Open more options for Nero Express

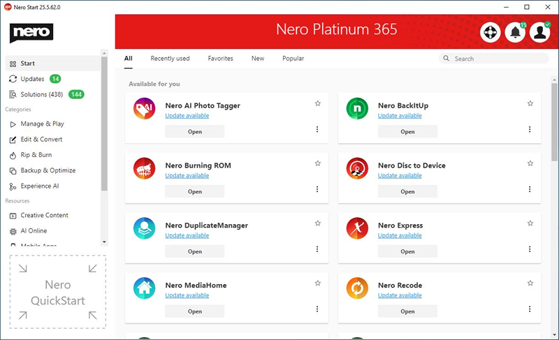coord(530,249)
